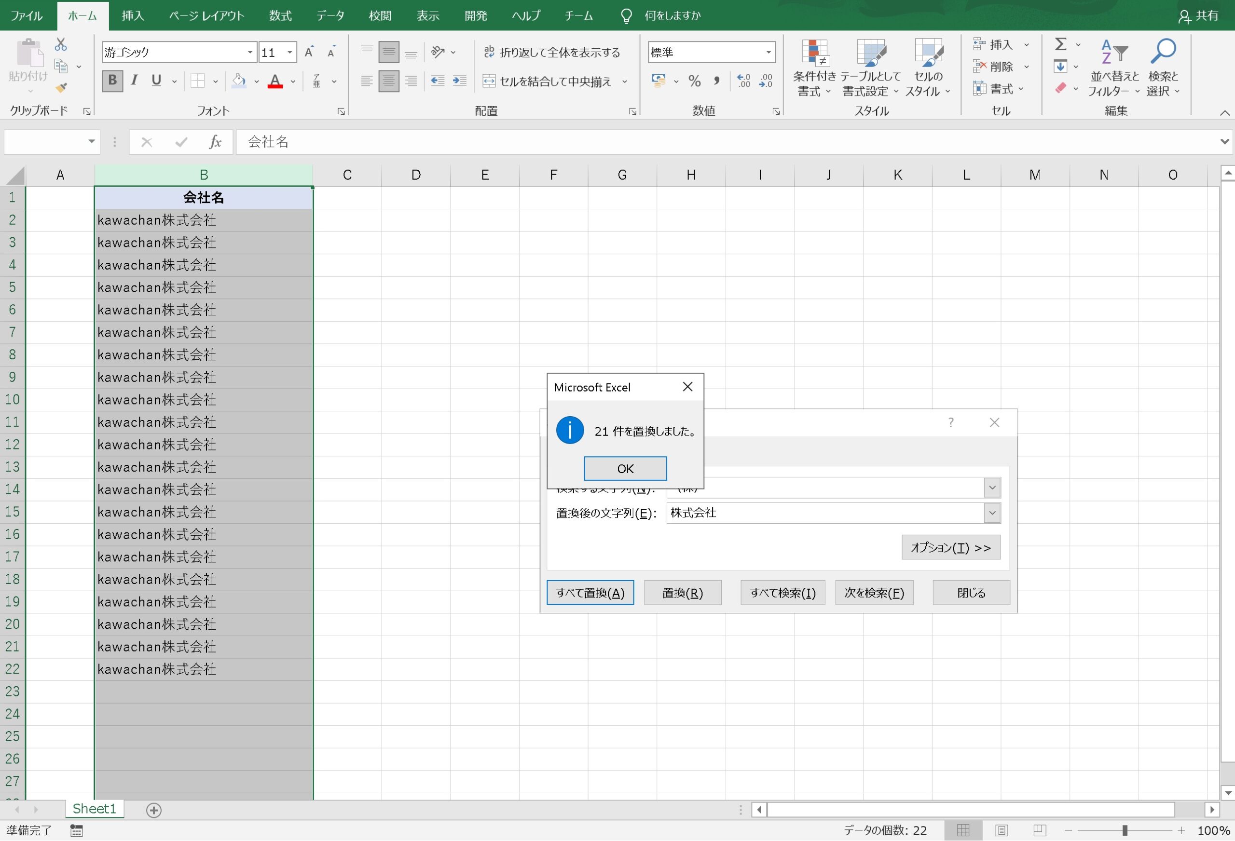Screen dimensions: 1235x841
Task: Click the Percent Style icon
Action: click(695, 81)
